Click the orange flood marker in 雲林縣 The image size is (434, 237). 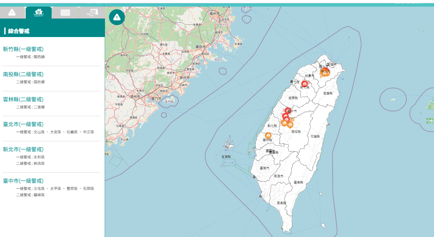pos(268,136)
